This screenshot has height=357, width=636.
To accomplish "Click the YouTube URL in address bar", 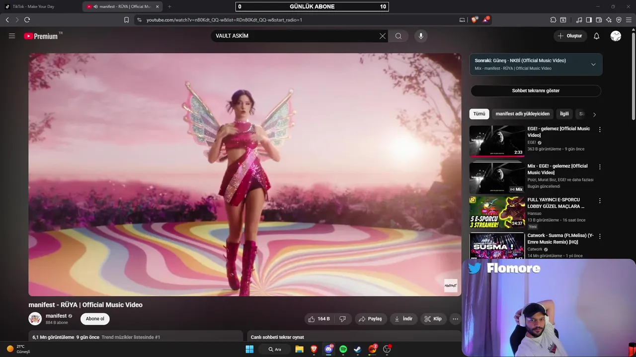I will click(x=224, y=20).
